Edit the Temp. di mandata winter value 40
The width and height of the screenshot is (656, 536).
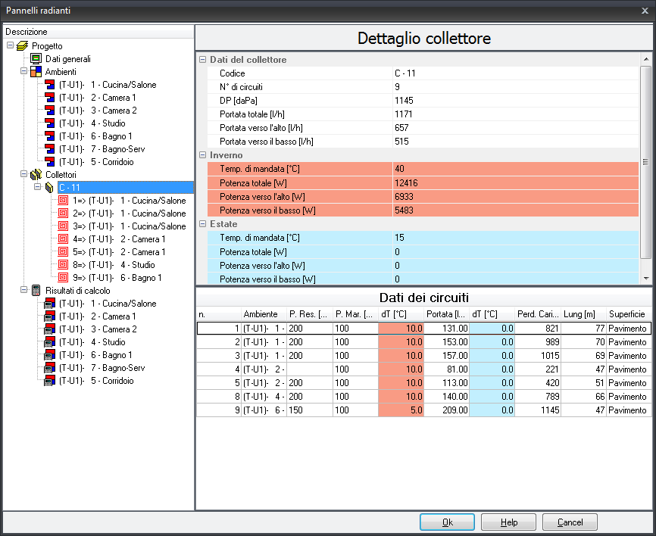click(x=515, y=170)
